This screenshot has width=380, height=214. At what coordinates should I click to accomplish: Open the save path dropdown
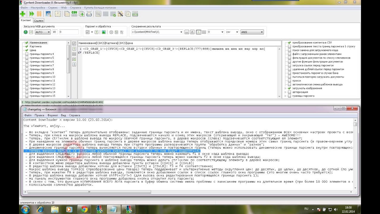click(181, 32)
